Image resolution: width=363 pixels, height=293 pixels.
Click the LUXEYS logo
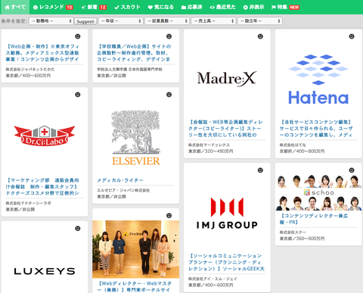pyautogui.click(x=45, y=271)
